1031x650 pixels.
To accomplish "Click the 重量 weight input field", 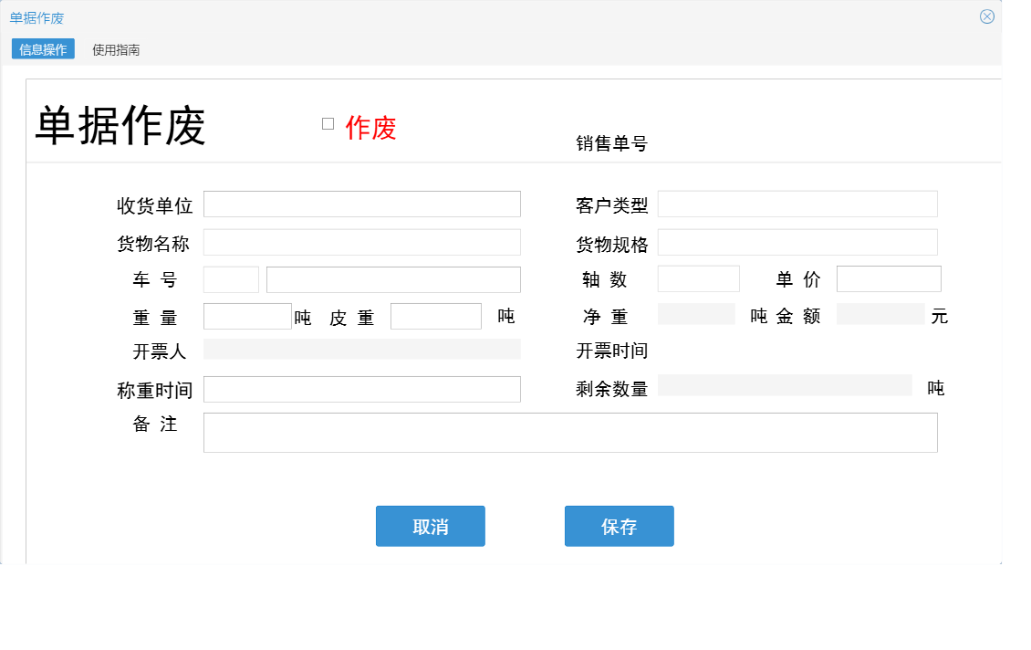I will click(x=247, y=314).
